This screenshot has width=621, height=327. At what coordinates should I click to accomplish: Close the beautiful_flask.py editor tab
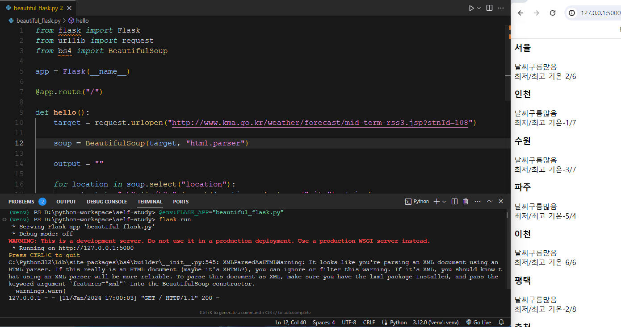coord(70,8)
